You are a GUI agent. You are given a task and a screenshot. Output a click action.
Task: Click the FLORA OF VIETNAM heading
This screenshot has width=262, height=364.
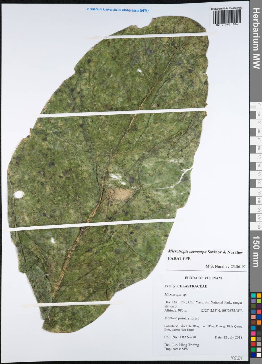(203, 278)
